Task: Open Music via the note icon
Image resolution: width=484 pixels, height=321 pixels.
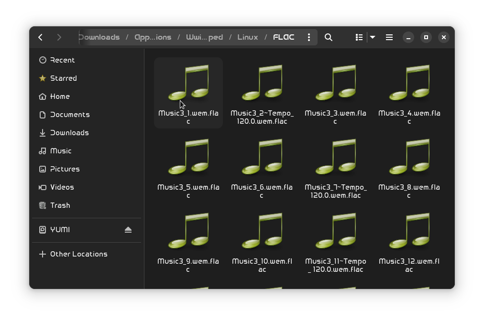Action: coord(43,150)
